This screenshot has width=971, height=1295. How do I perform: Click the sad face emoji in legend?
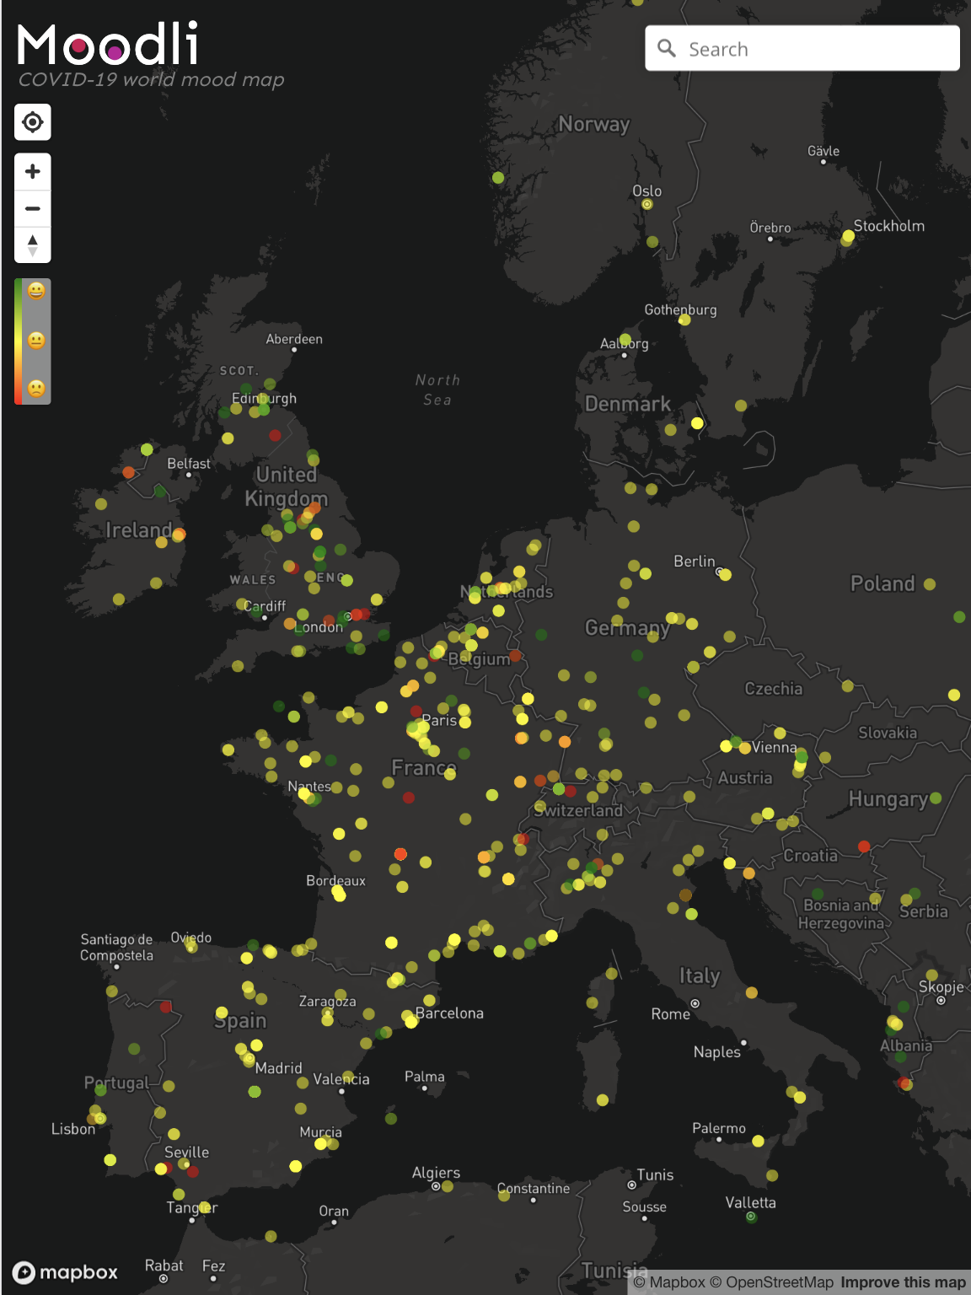pyautogui.click(x=36, y=389)
